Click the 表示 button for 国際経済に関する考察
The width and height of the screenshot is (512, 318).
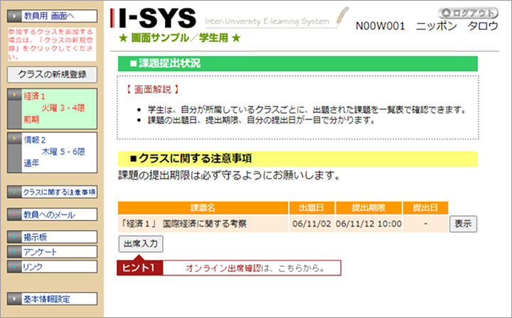[x=463, y=224]
